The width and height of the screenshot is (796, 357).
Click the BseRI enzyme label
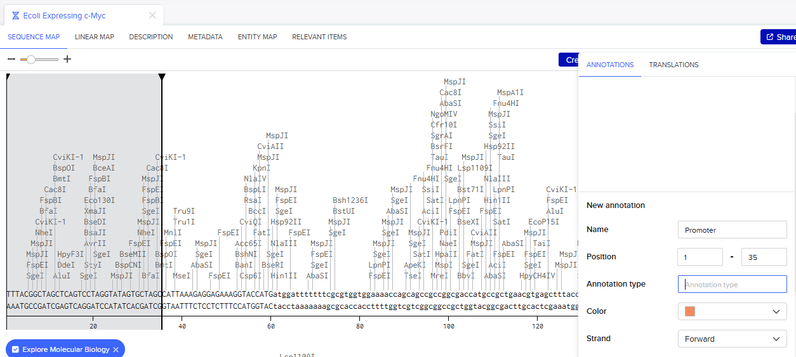[x=273, y=265]
